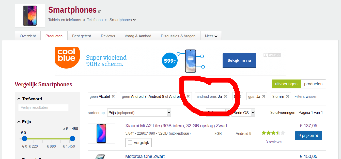341x159 pixels.
Task: Open the 'Serie OS' column dropdown
Action: [x=243, y=113]
